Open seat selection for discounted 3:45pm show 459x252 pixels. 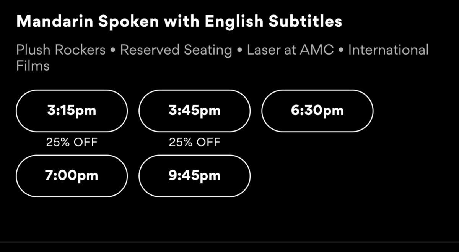194,111
